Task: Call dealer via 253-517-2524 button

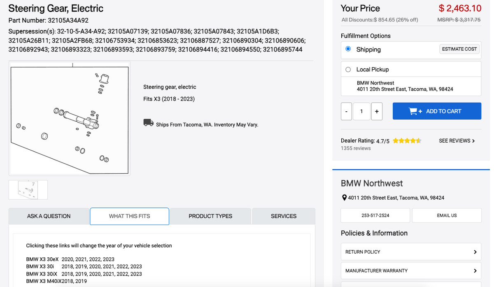Action: [x=375, y=215]
